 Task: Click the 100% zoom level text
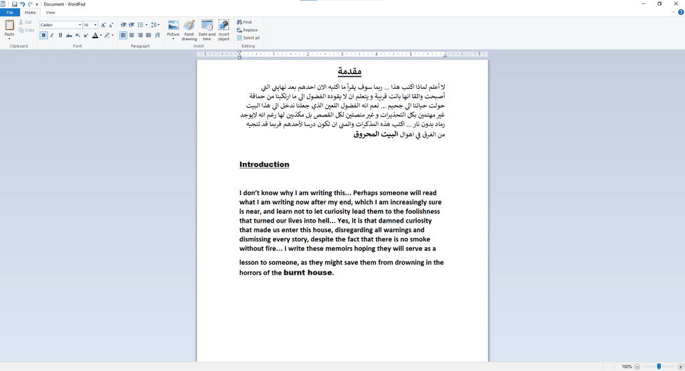click(627, 366)
